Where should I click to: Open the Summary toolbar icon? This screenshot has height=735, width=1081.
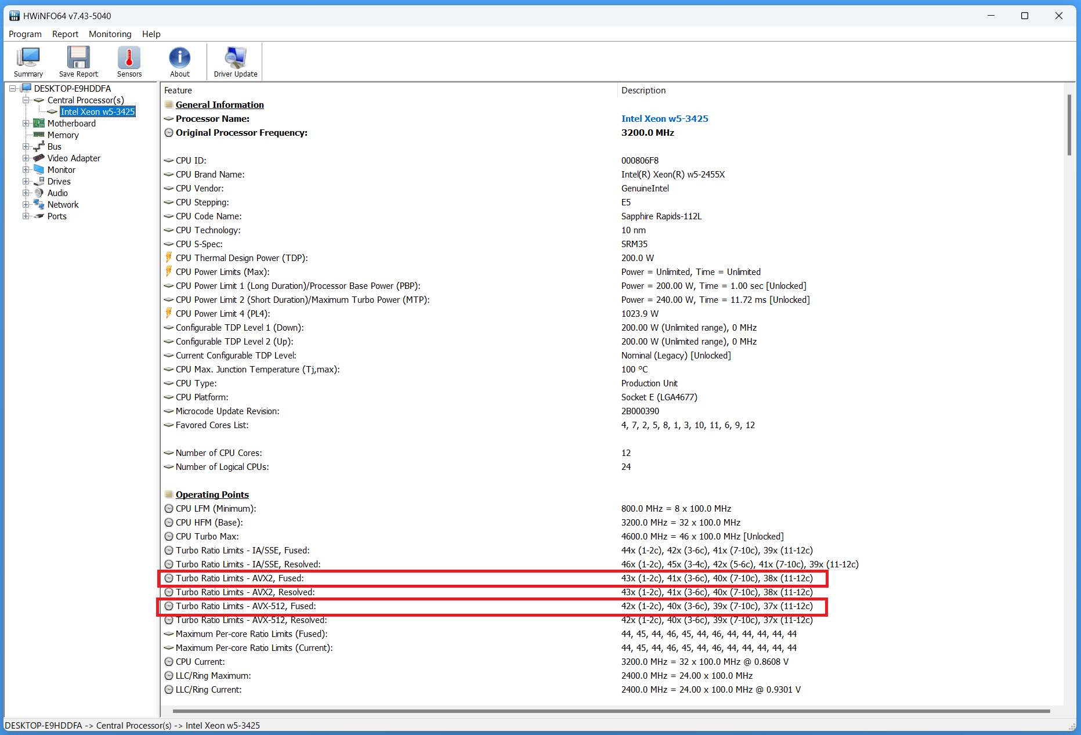click(x=28, y=61)
